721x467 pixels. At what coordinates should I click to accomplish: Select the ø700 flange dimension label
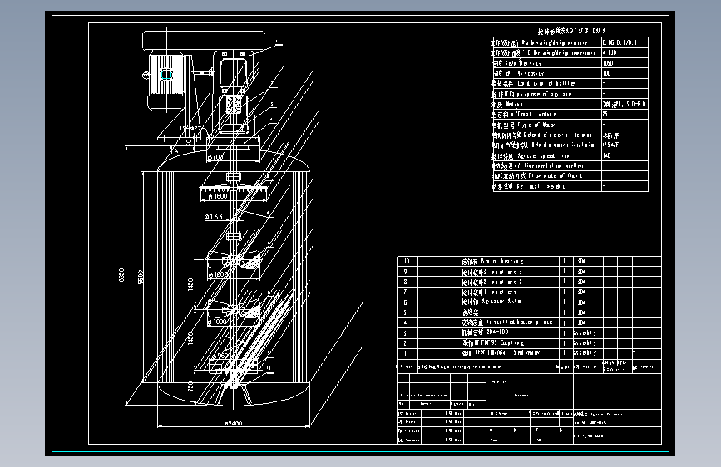point(215,157)
